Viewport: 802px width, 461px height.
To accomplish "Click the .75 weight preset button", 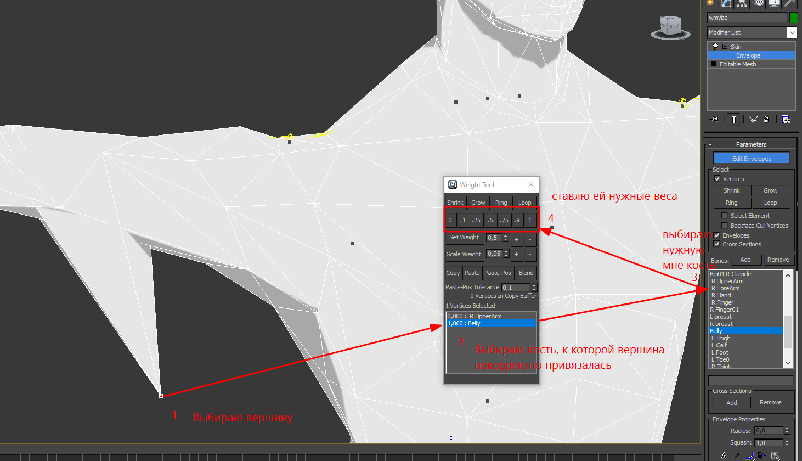I will [x=504, y=220].
